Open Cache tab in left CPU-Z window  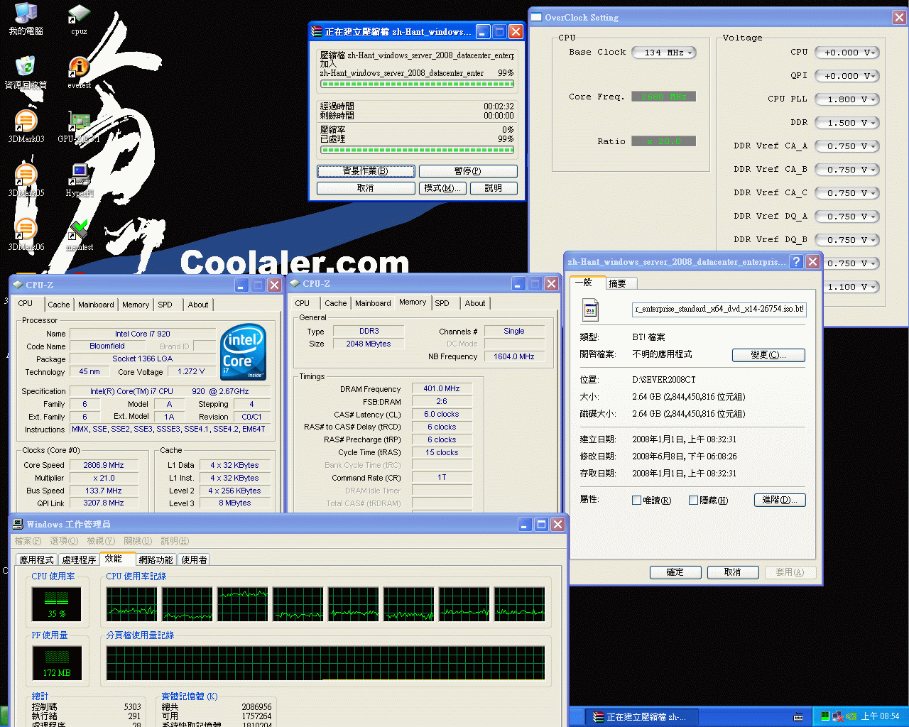point(59,305)
